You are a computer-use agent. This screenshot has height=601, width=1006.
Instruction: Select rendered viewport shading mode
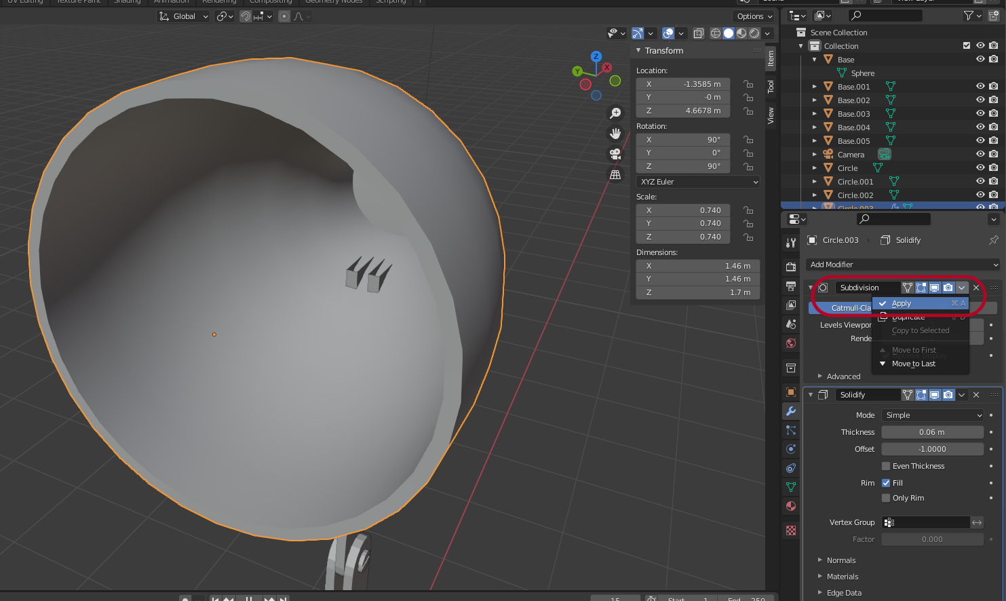(754, 33)
